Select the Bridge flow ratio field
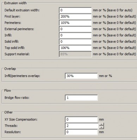The height and width of the screenshot is (140, 137). pyautogui.click(x=81, y=98)
